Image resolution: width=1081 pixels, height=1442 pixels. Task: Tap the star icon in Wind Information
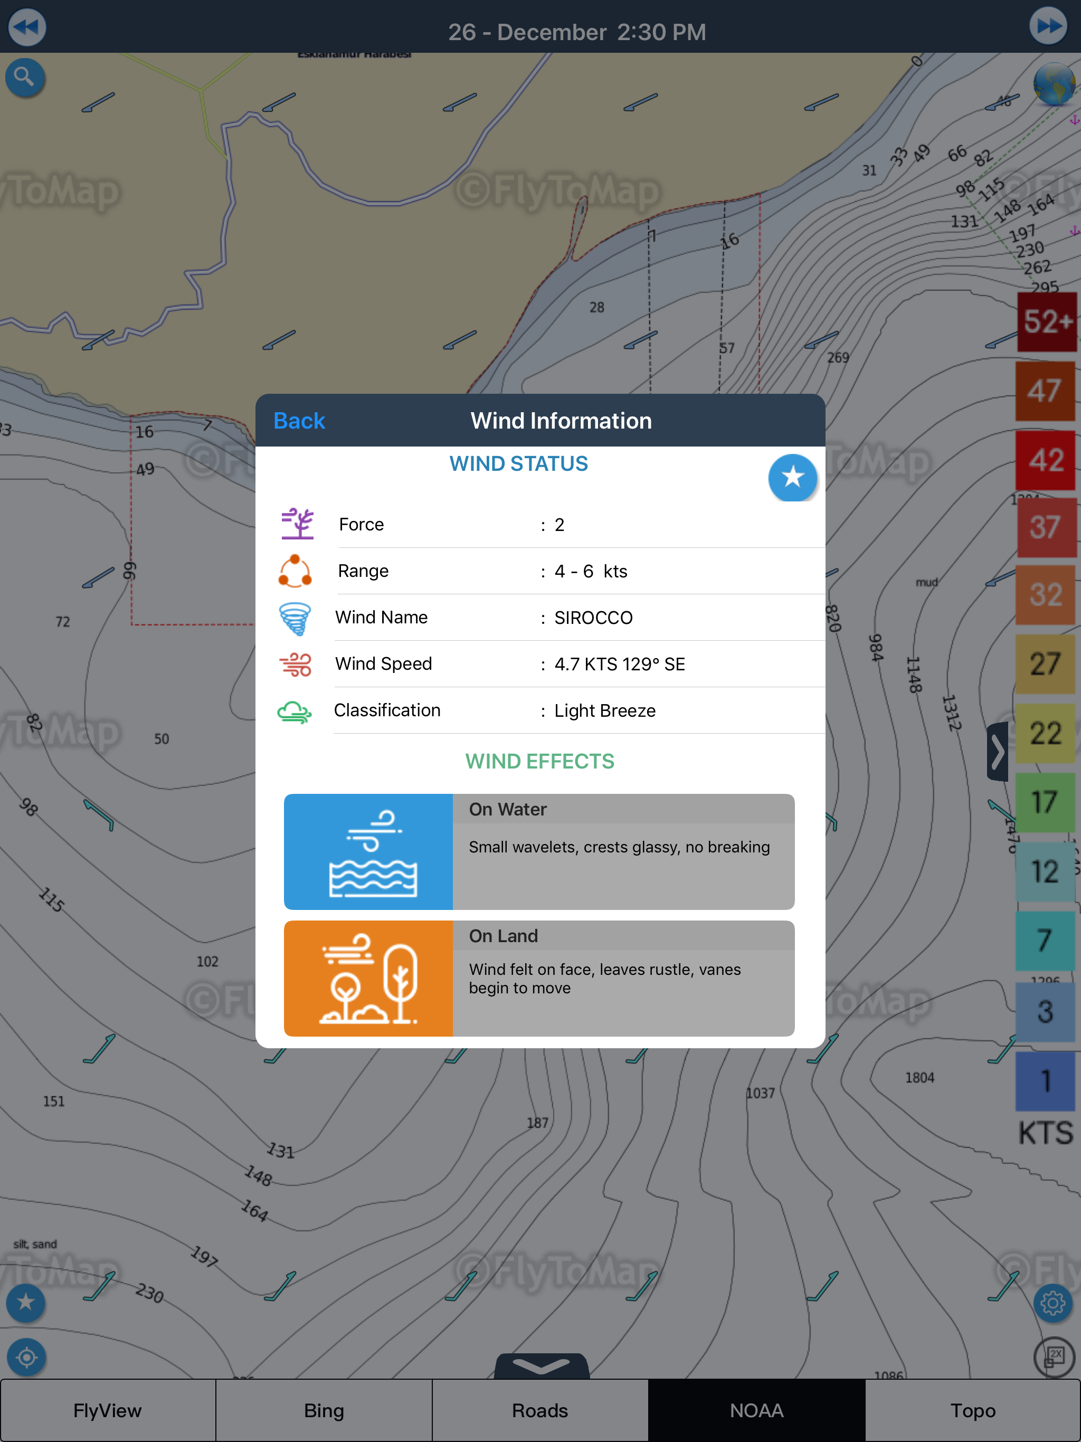792,477
